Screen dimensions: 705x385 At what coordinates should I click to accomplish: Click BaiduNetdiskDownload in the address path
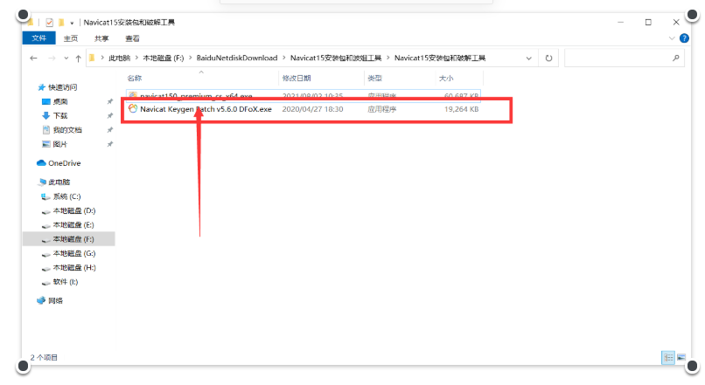[237, 58]
